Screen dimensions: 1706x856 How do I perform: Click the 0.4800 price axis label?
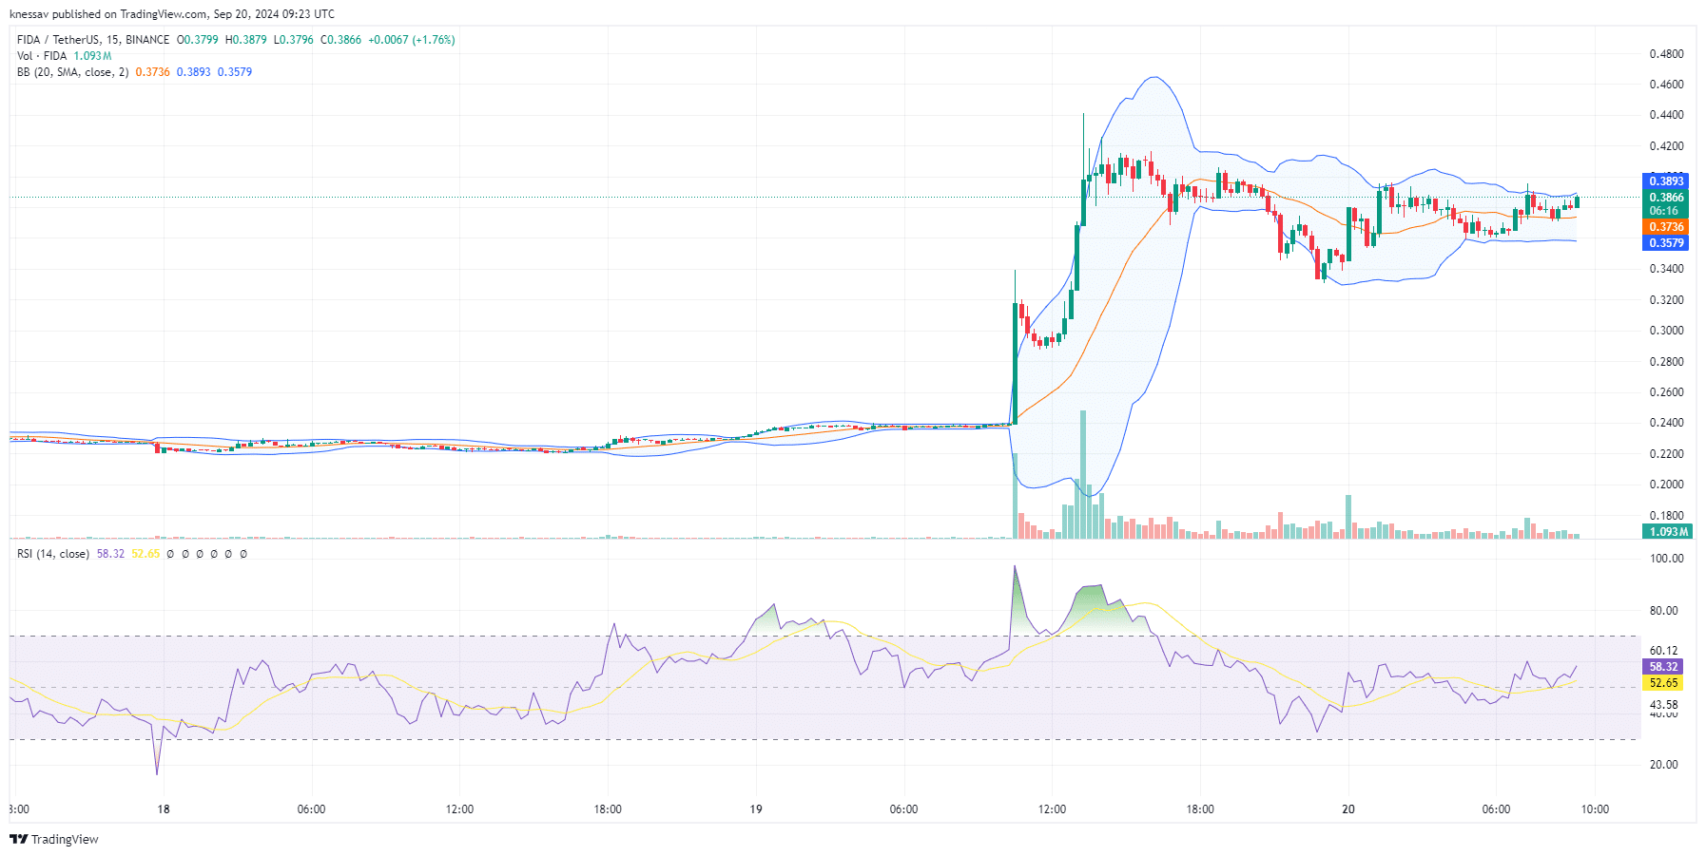1666,54
